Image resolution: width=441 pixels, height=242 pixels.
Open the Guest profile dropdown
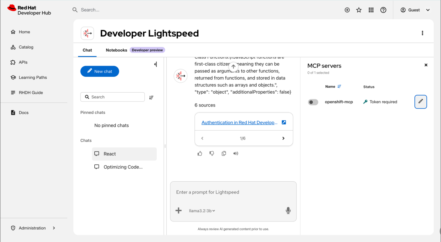tap(415, 10)
